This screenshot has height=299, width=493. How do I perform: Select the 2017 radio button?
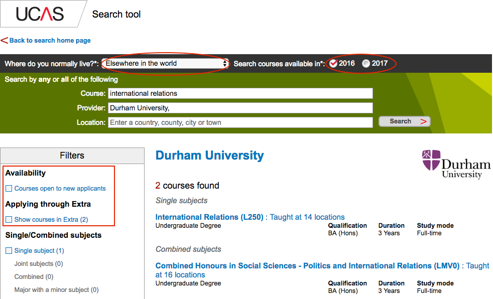tap(365, 63)
